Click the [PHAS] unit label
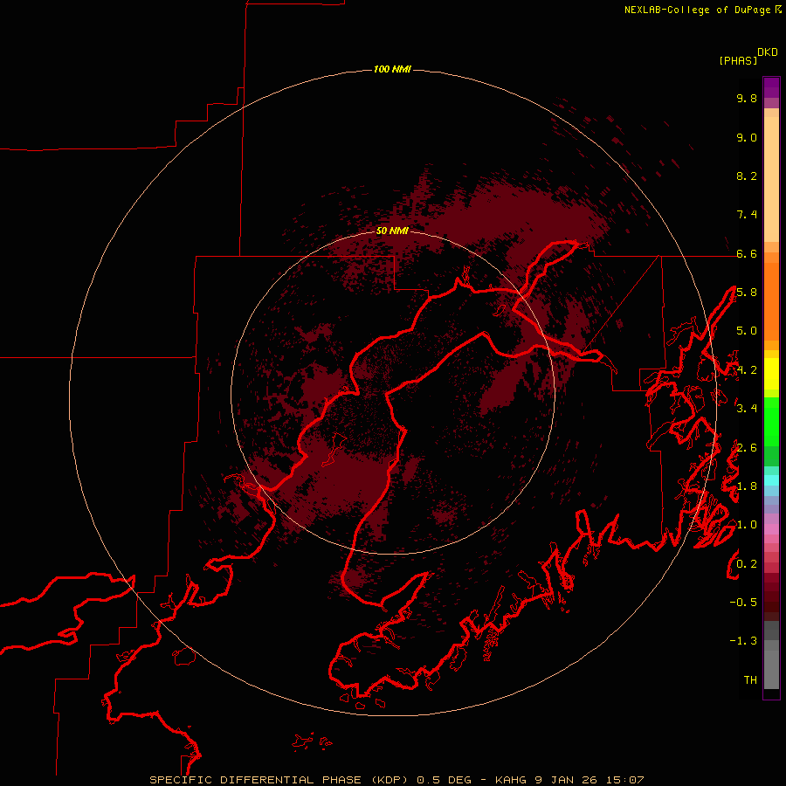The height and width of the screenshot is (786, 786). [738, 60]
